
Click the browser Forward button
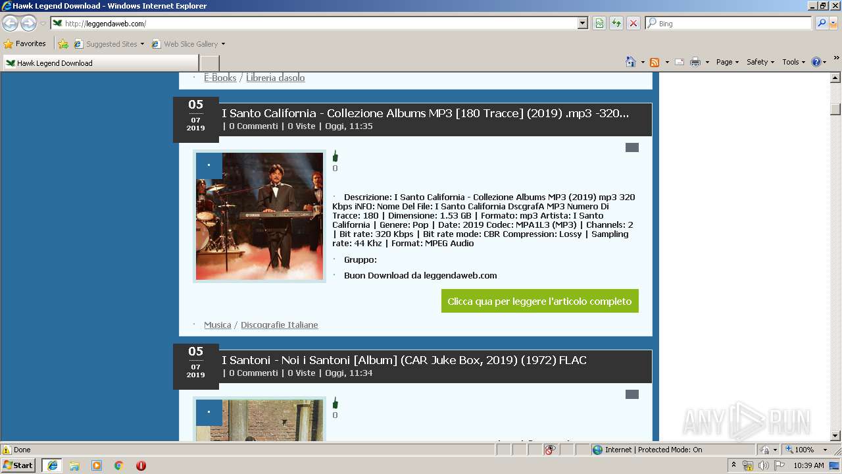click(28, 24)
